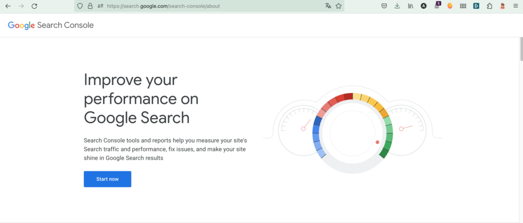Open site permissions icon in address bar
Viewport: 523px width, 223px height.
point(100,6)
